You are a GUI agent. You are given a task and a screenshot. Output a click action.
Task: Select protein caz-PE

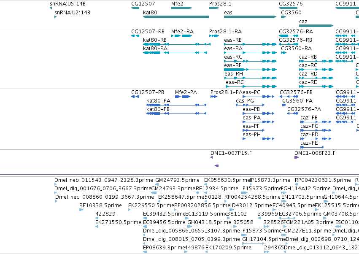click(309, 143)
